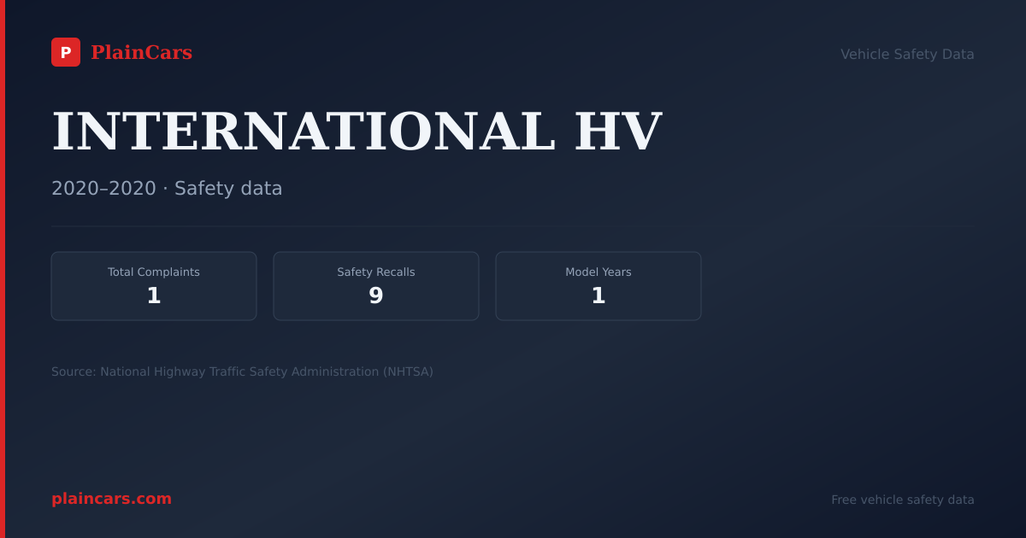Select the Free vehicle safety data tagline
Screen dimensions: 1026x538
point(903,500)
